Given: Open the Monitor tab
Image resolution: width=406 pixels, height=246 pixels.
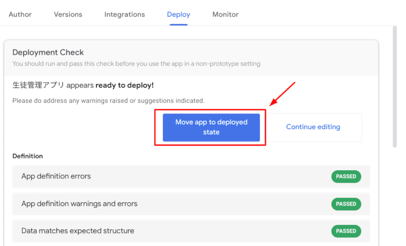Looking at the screenshot, I should pyautogui.click(x=225, y=15).
